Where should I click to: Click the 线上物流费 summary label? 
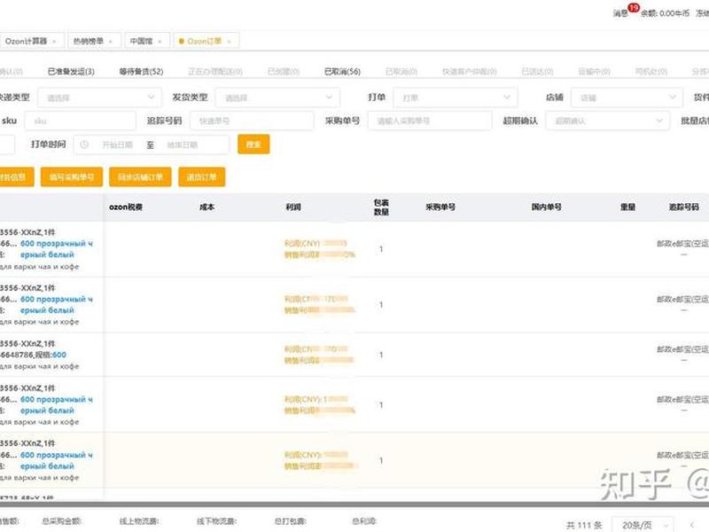(139, 521)
